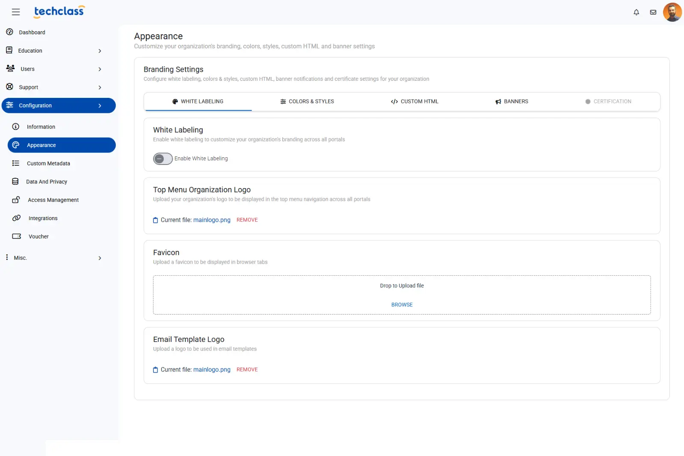Open mainlogo.png under Email Template Logo

[212, 370]
